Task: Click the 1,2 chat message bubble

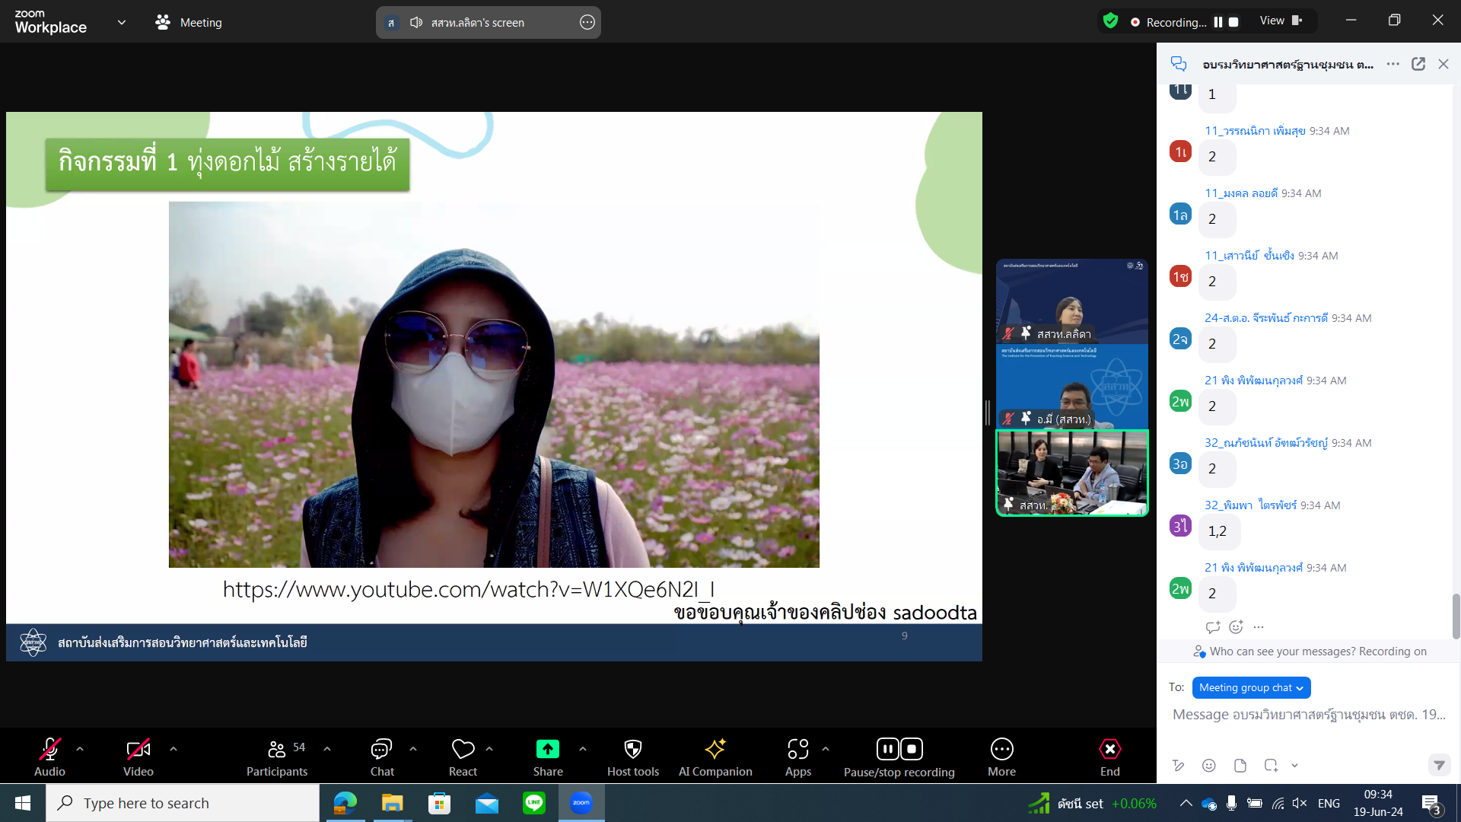Action: click(x=1218, y=531)
